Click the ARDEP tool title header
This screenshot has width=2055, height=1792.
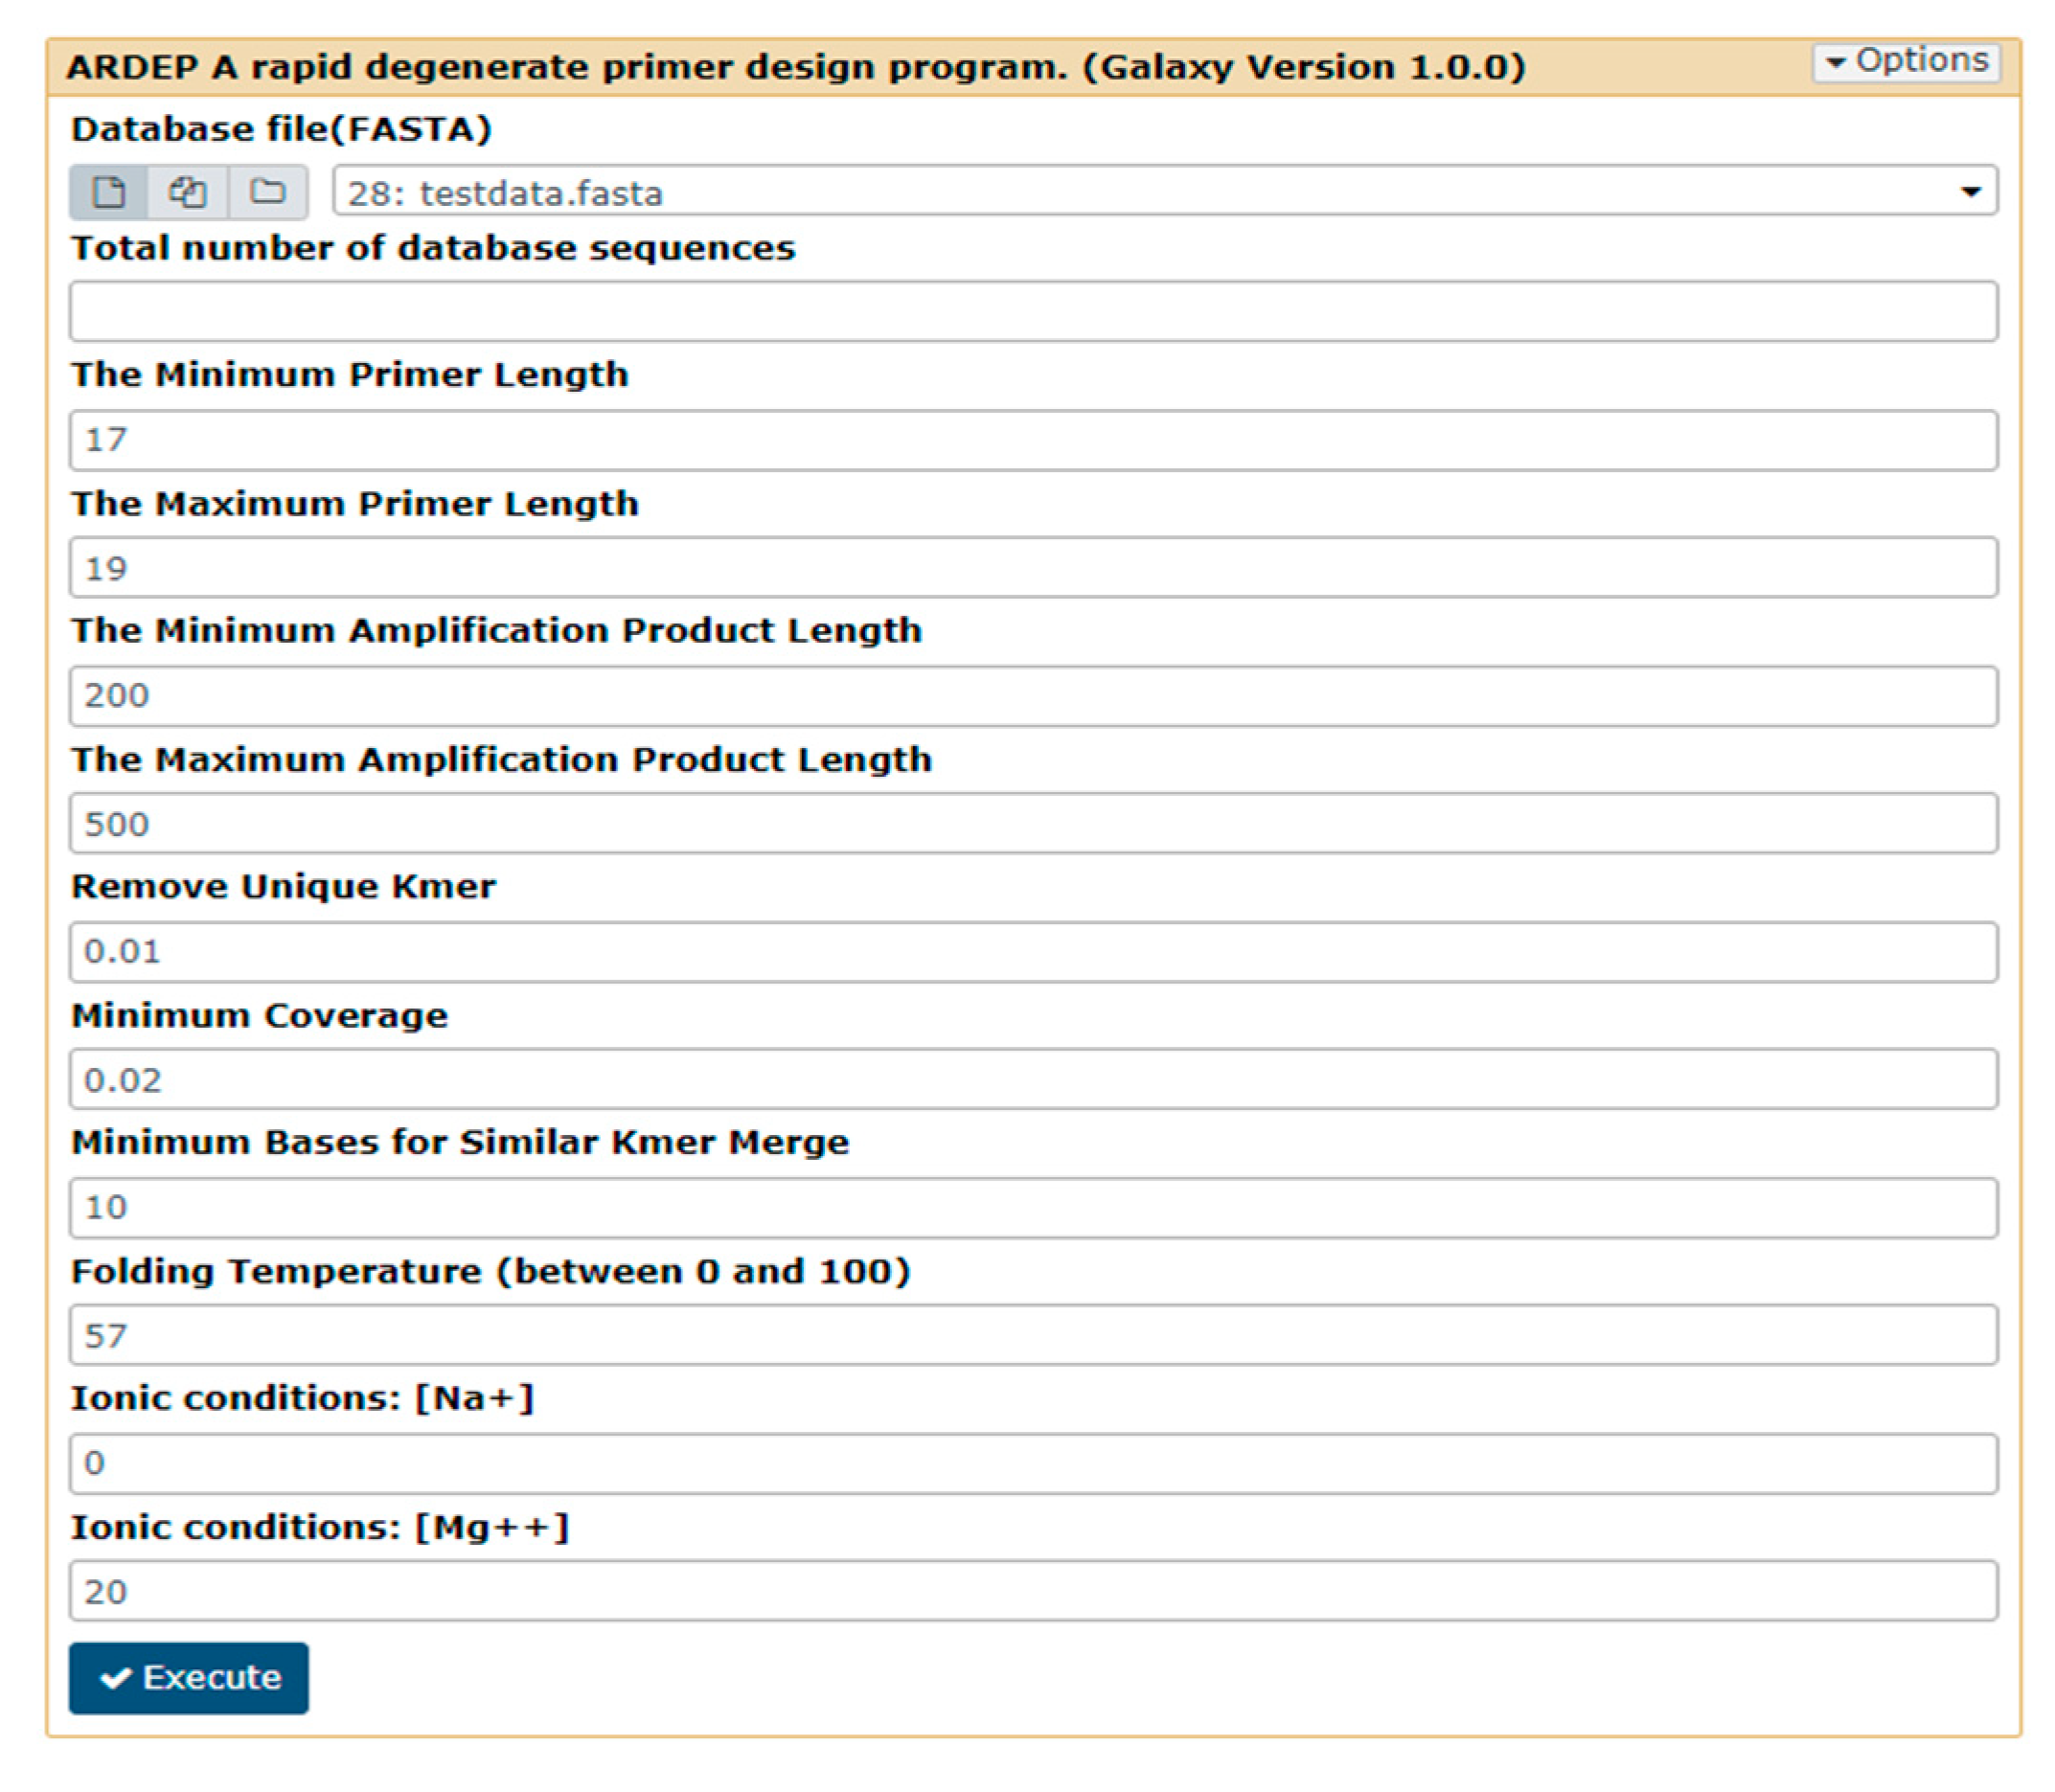795,67
